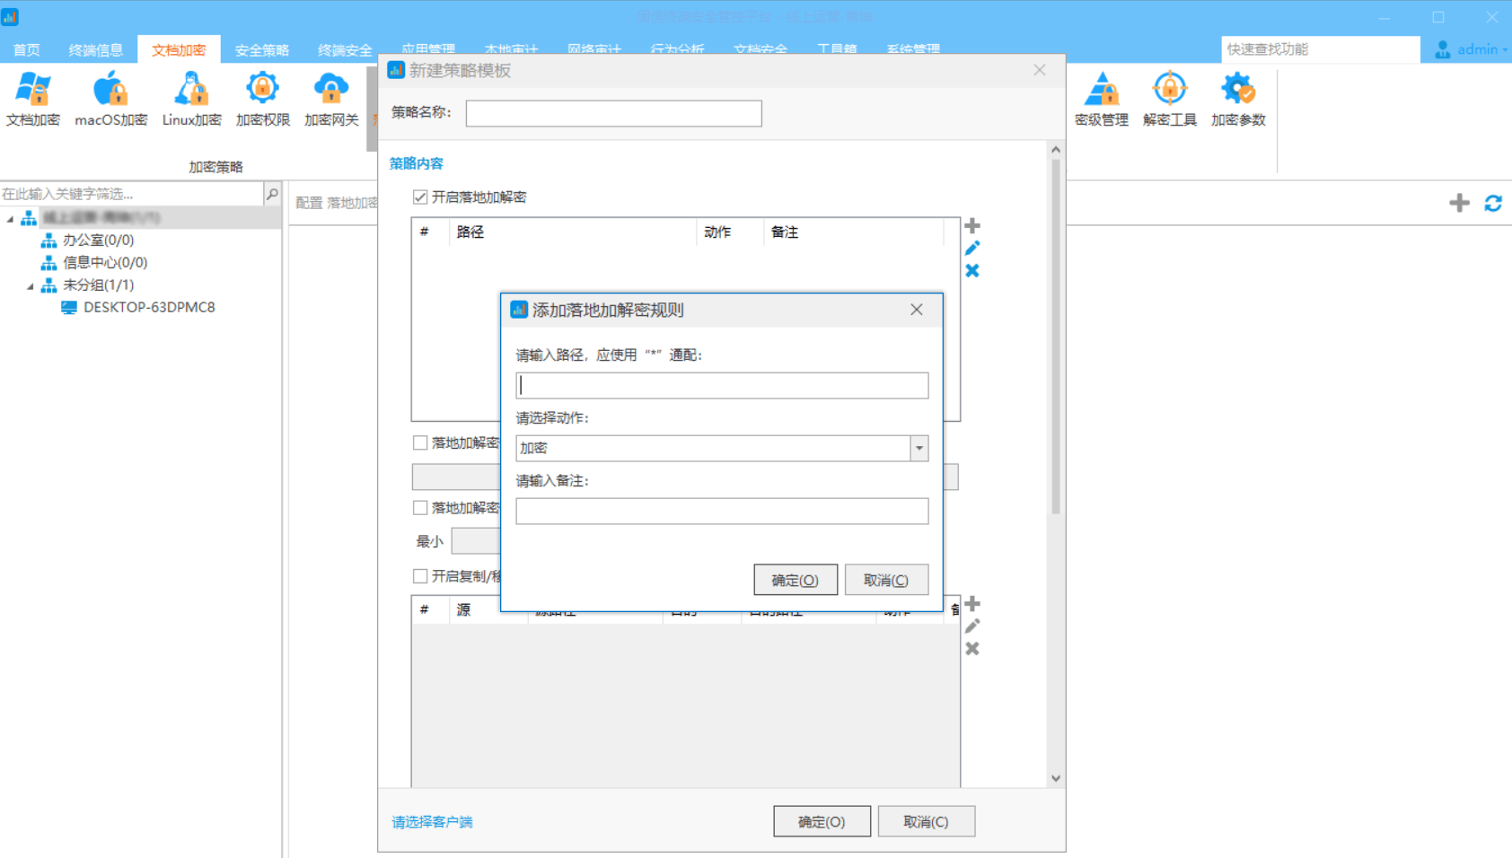Click the 动作 column header
Screen dimensions: 1512x858
[729, 232]
